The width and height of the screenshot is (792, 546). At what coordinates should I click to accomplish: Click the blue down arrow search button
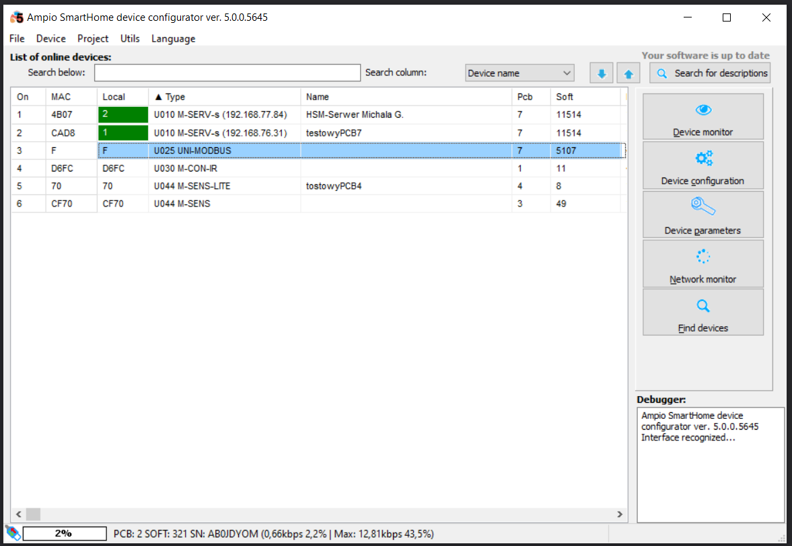[601, 73]
